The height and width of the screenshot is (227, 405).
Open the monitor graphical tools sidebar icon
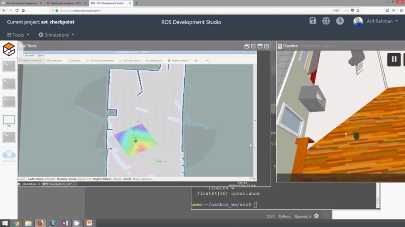pos(9,120)
